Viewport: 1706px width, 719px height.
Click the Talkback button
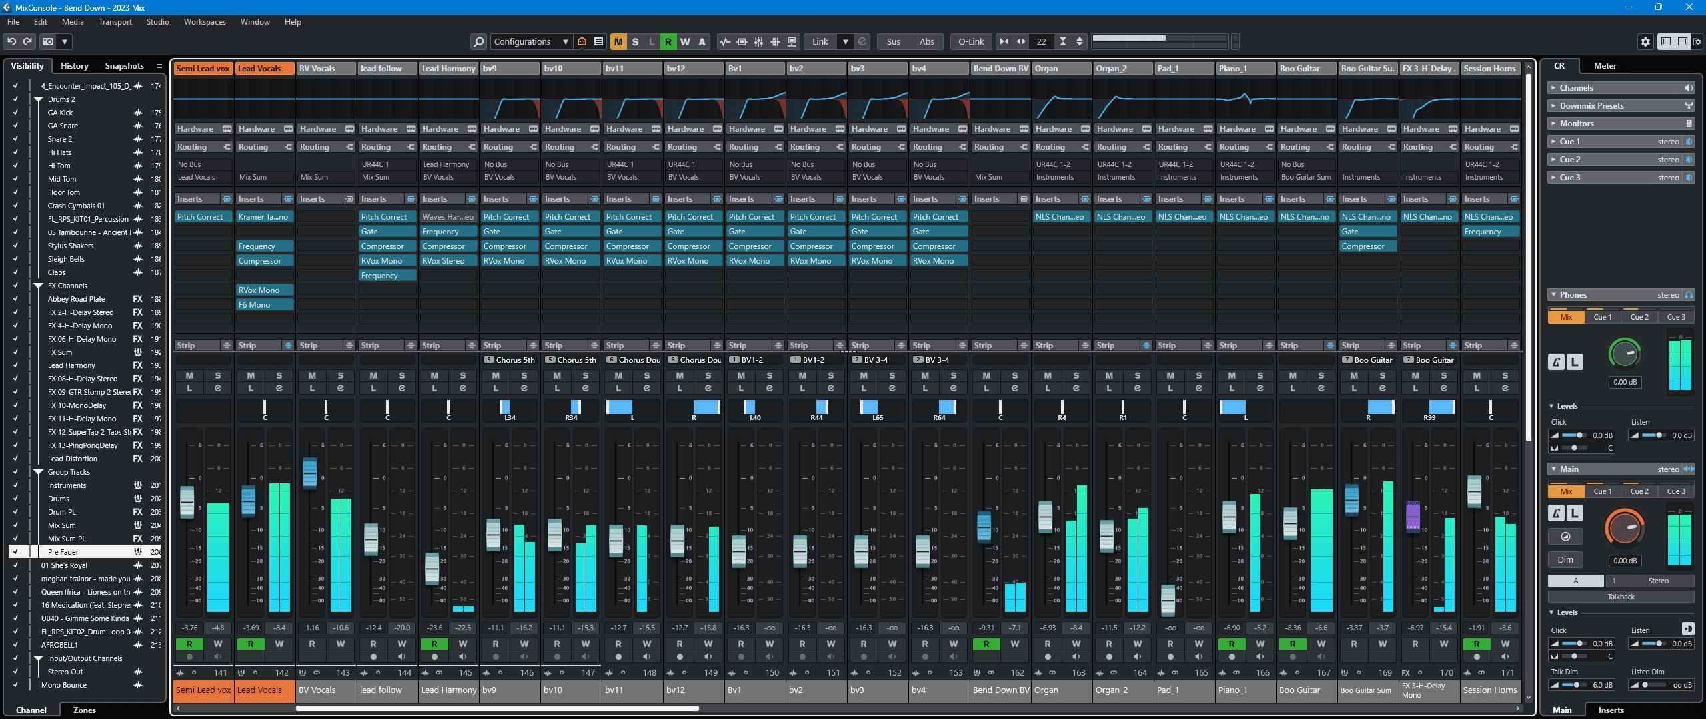[1621, 597]
